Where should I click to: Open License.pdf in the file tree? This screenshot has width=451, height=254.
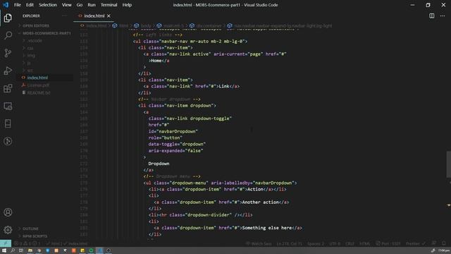click(x=38, y=85)
